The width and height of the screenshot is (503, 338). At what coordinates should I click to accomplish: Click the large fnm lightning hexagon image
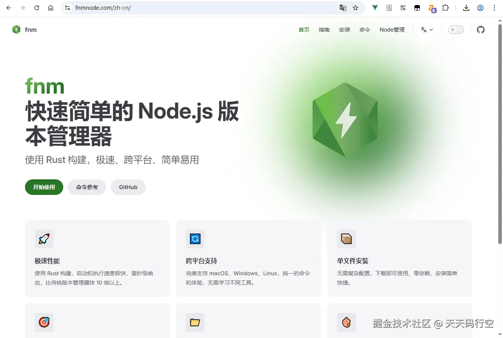click(345, 120)
